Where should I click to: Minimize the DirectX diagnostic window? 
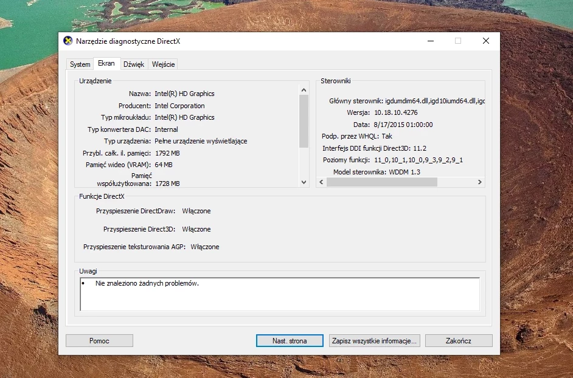(431, 41)
